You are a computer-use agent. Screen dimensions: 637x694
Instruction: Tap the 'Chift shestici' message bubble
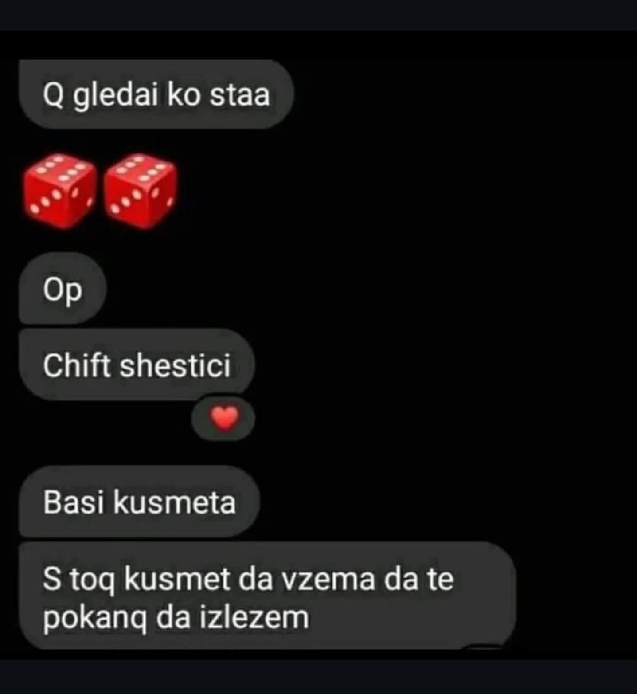(137, 365)
